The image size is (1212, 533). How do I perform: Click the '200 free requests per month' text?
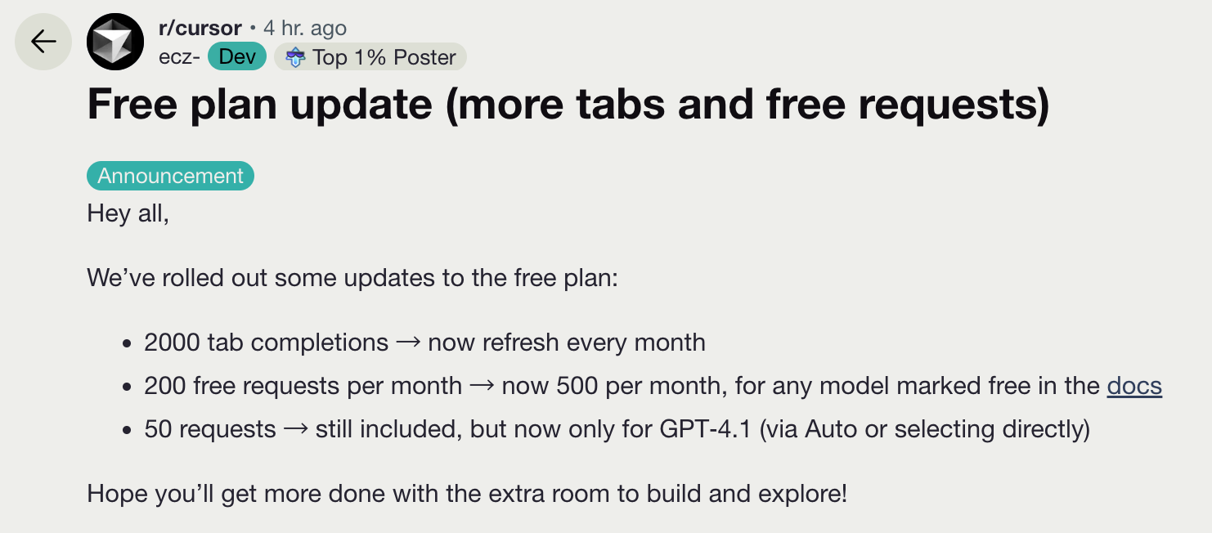303,386
